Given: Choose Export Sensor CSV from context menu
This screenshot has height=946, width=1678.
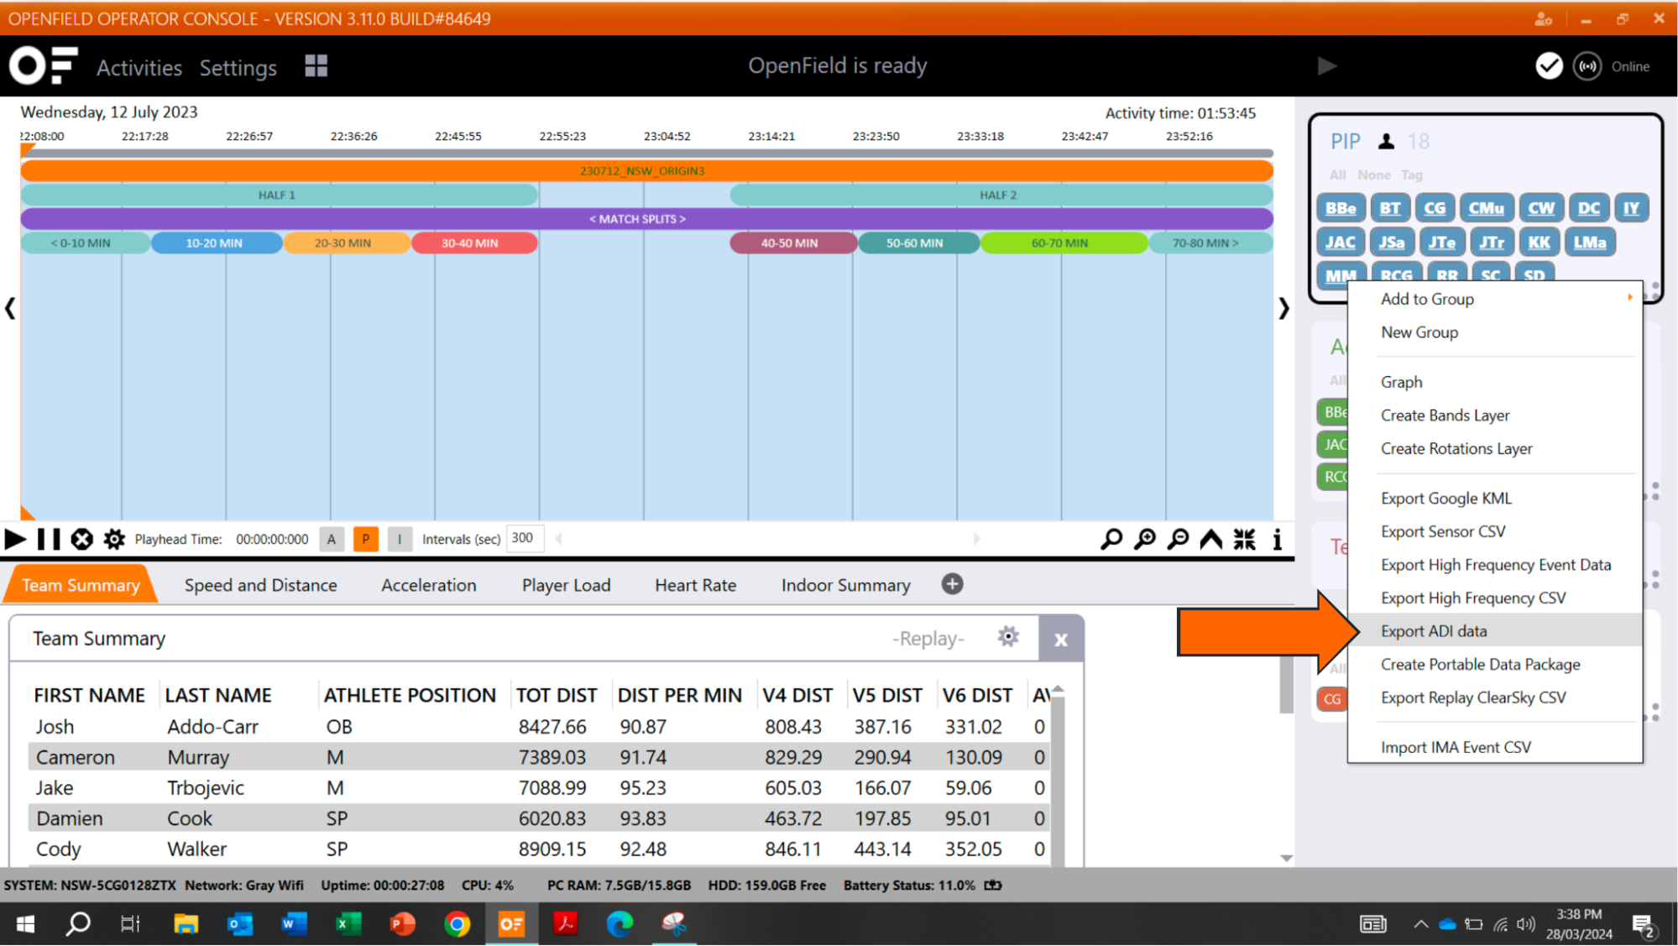Looking at the screenshot, I should (1495, 531).
